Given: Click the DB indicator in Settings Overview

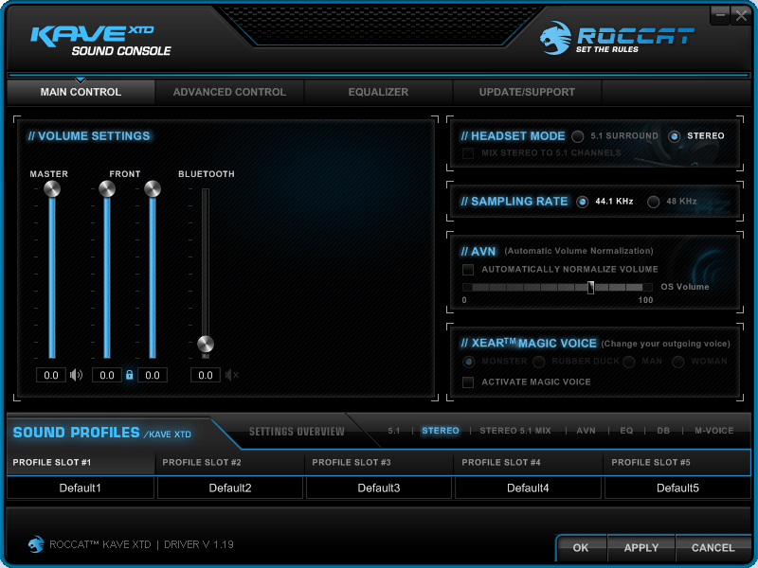Looking at the screenshot, I should [x=664, y=431].
